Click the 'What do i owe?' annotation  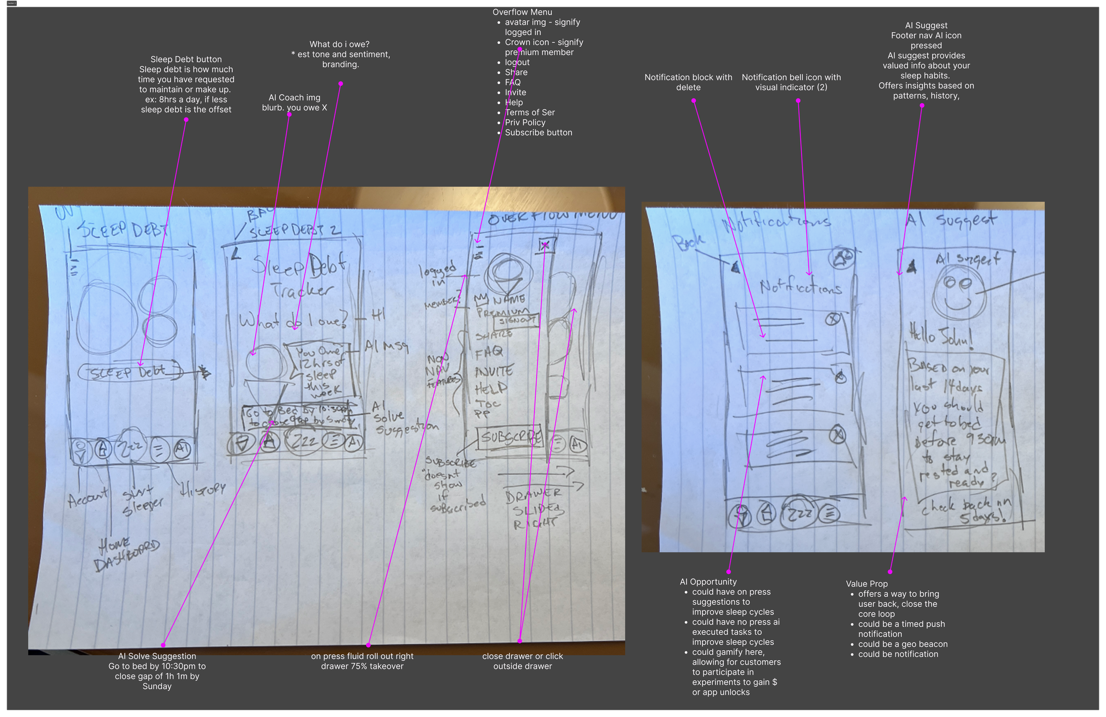coord(340,54)
